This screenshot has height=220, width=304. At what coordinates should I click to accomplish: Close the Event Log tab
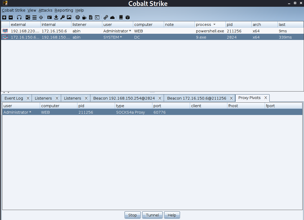point(28,98)
